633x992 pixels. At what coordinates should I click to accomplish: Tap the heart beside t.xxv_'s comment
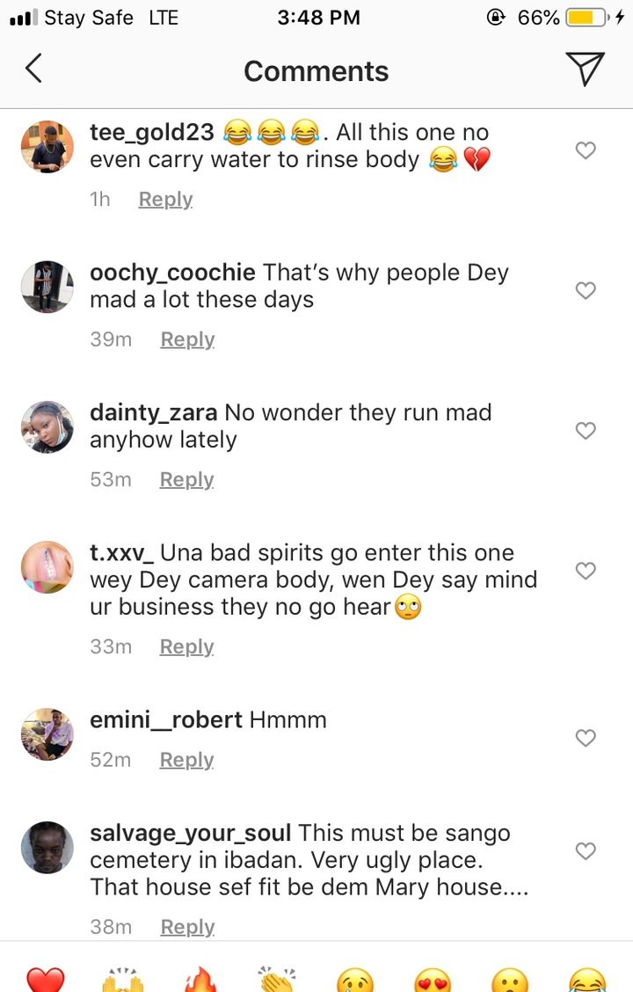click(x=586, y=571)
